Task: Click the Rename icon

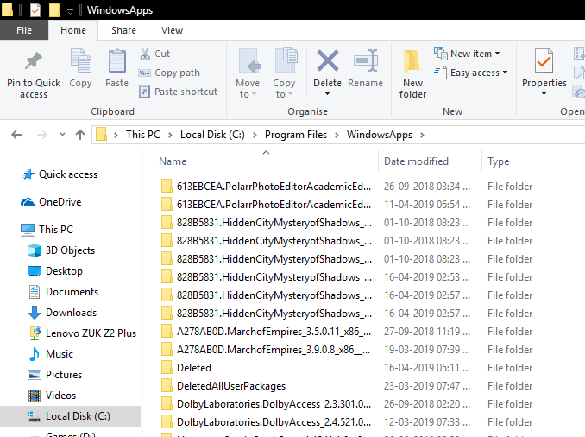Action: (366, 60)
